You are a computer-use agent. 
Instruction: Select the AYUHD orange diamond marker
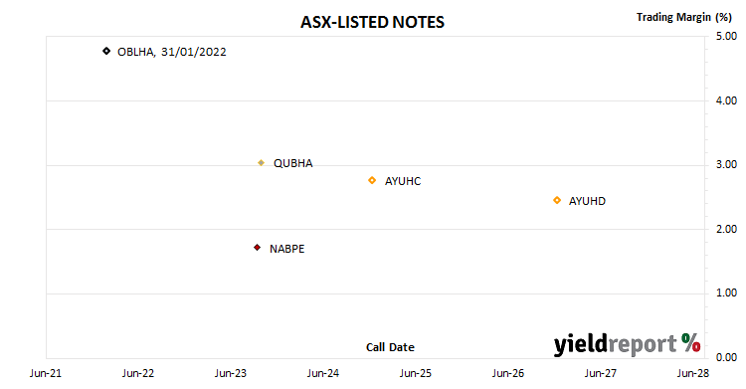[557, 200]
